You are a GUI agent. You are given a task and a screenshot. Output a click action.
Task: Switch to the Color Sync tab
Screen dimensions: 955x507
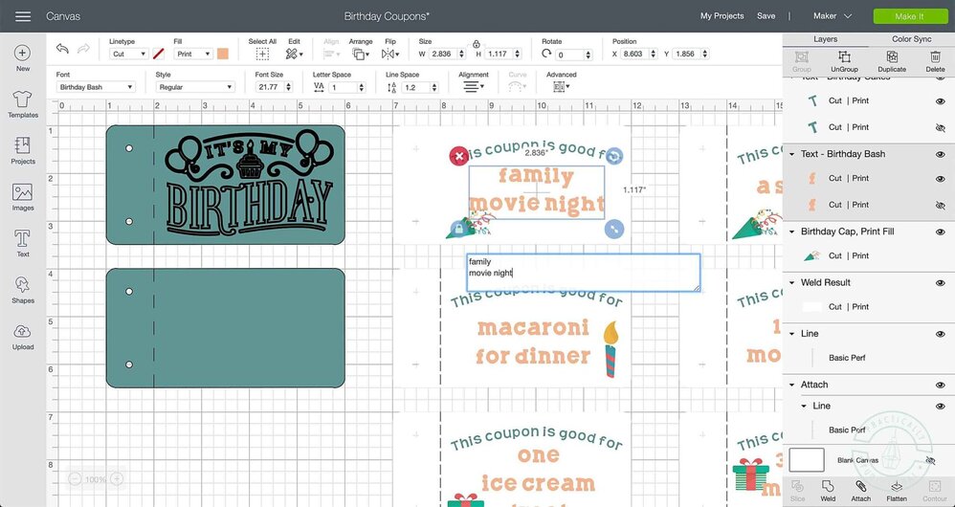tap(912, 39)
